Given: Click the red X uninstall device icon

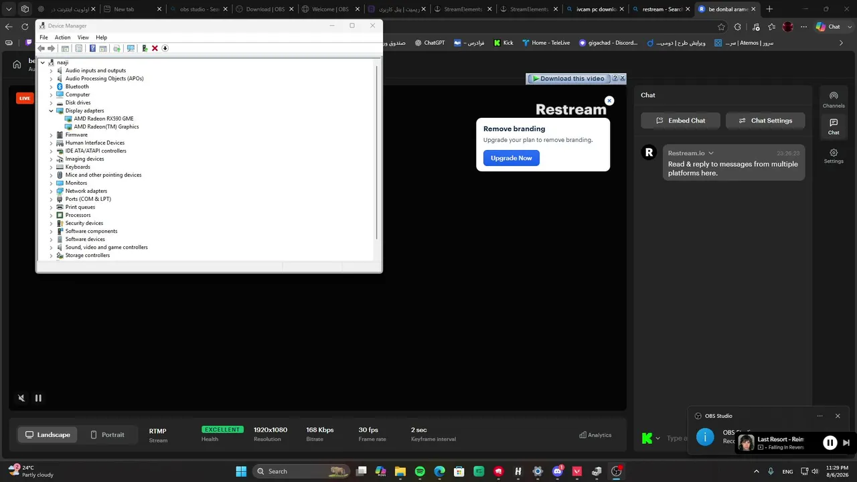Looking at the screenshot, I should pyautogui.click(x=155, y=48).
